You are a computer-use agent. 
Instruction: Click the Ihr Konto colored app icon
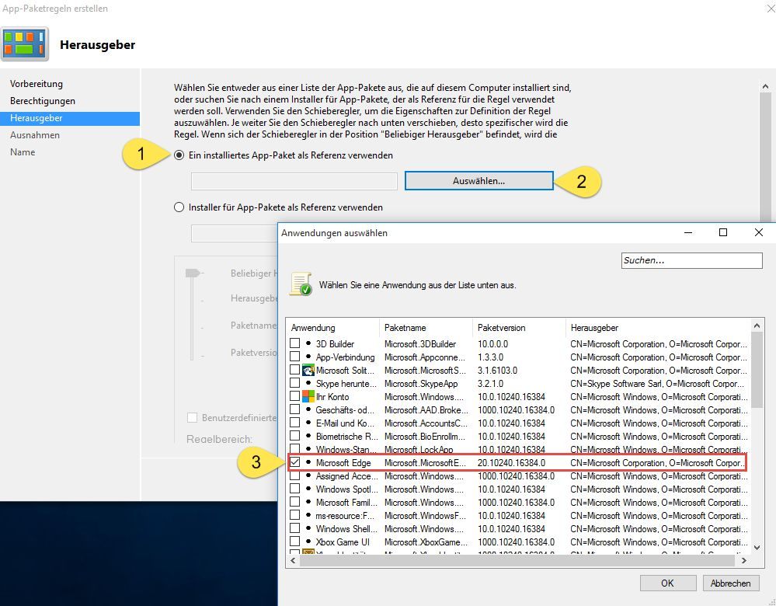click(x=308, y=396)
